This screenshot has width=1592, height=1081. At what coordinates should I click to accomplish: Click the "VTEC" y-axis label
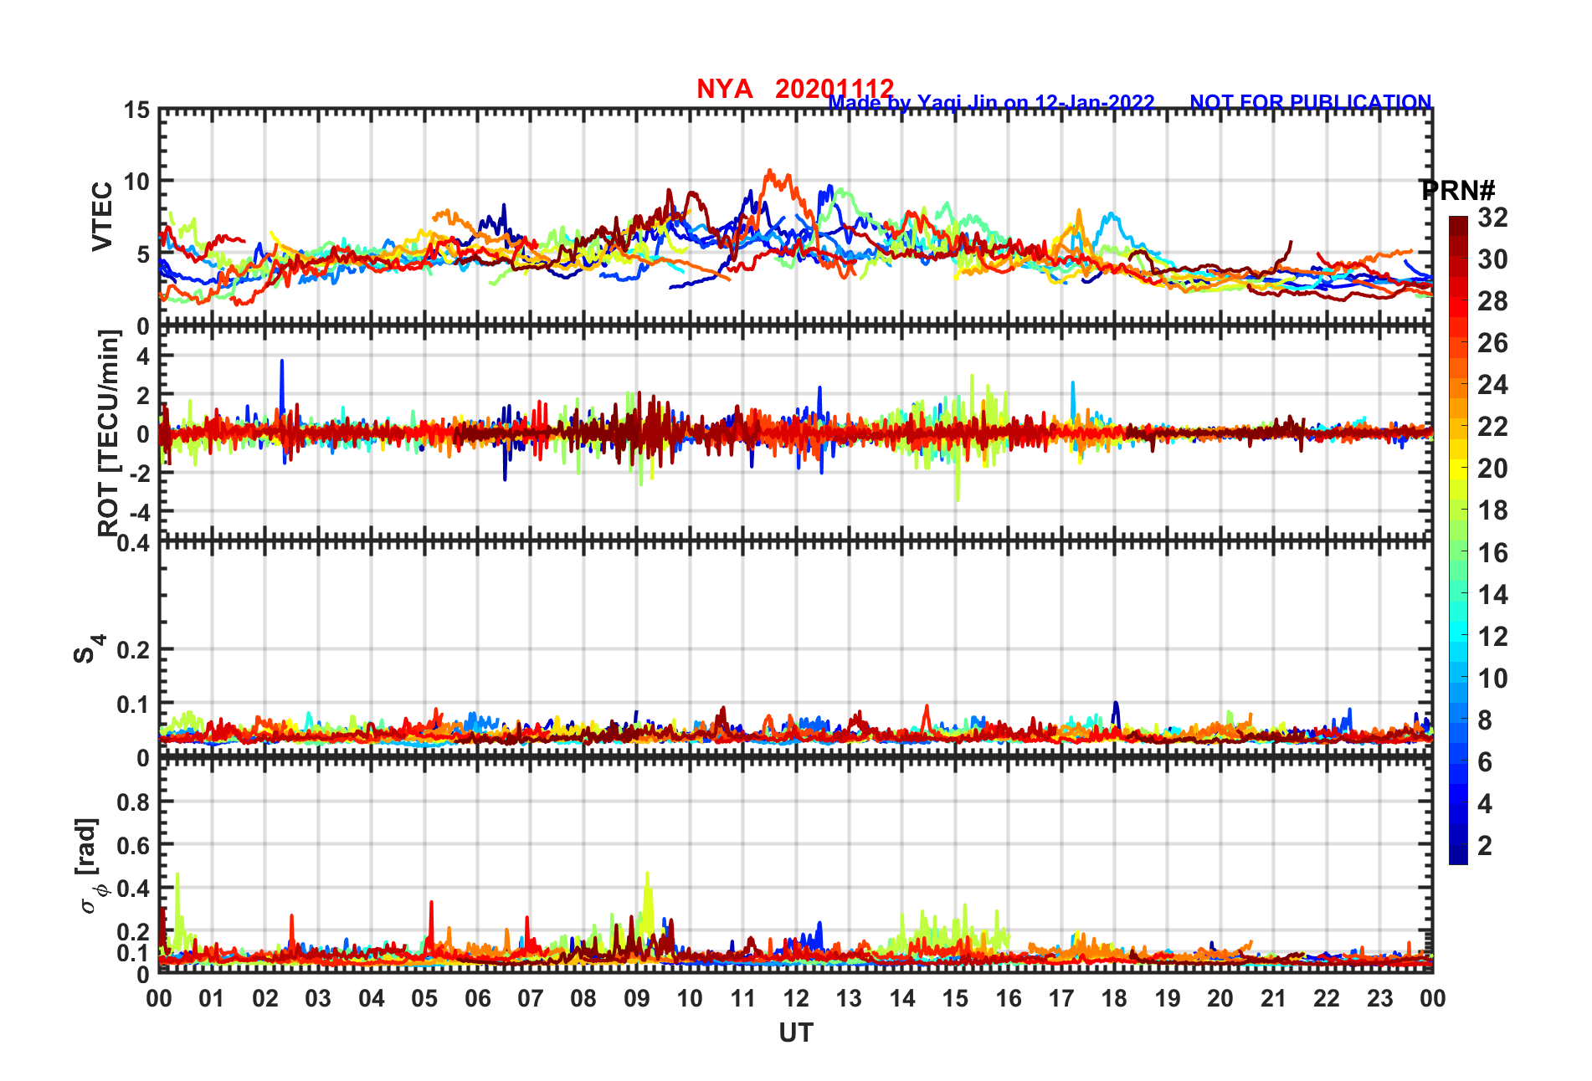102,217
